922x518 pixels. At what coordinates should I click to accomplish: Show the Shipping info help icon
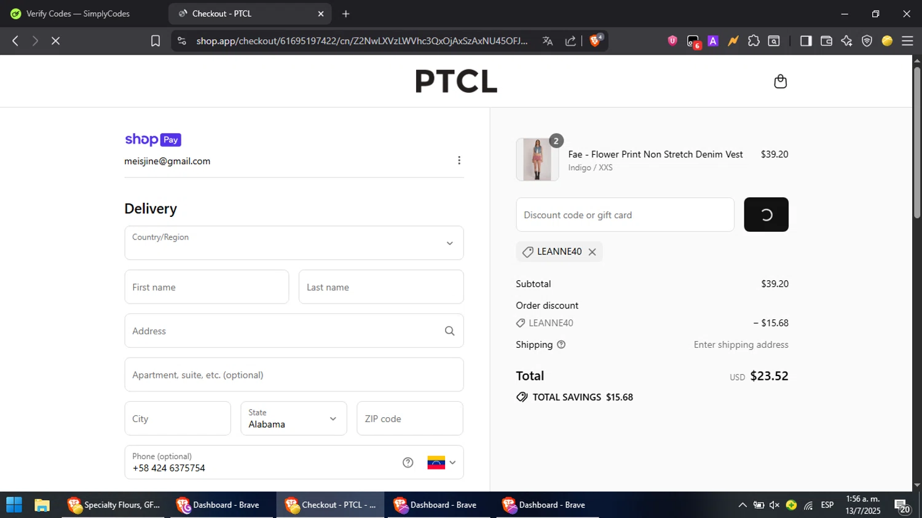[x=561, y=345]
